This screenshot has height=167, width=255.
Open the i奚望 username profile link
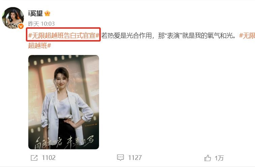tap(35, 13)
